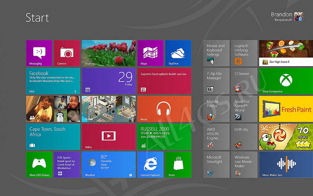The image size is (313, 196).
Task: Open the Facebook Mail tile
Action: coord(53,81)
